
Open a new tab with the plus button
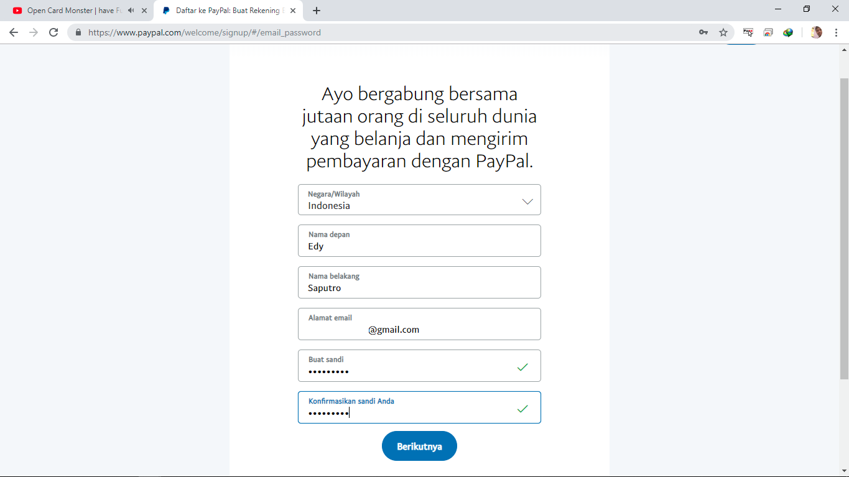click(x=317, y=11)
